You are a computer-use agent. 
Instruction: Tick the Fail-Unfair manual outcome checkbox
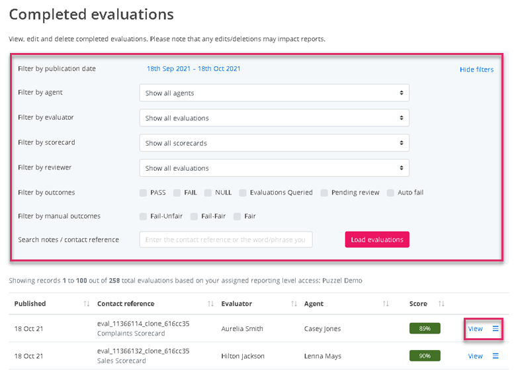click(x=143, y=216)
